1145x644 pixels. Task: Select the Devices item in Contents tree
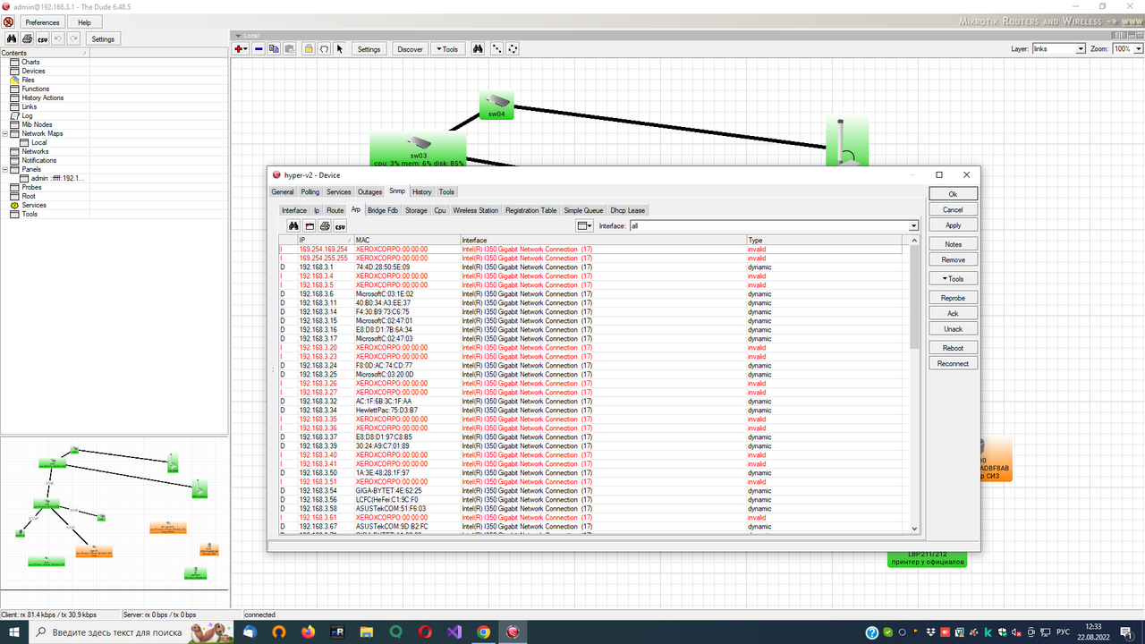click(x=33, y=71)
